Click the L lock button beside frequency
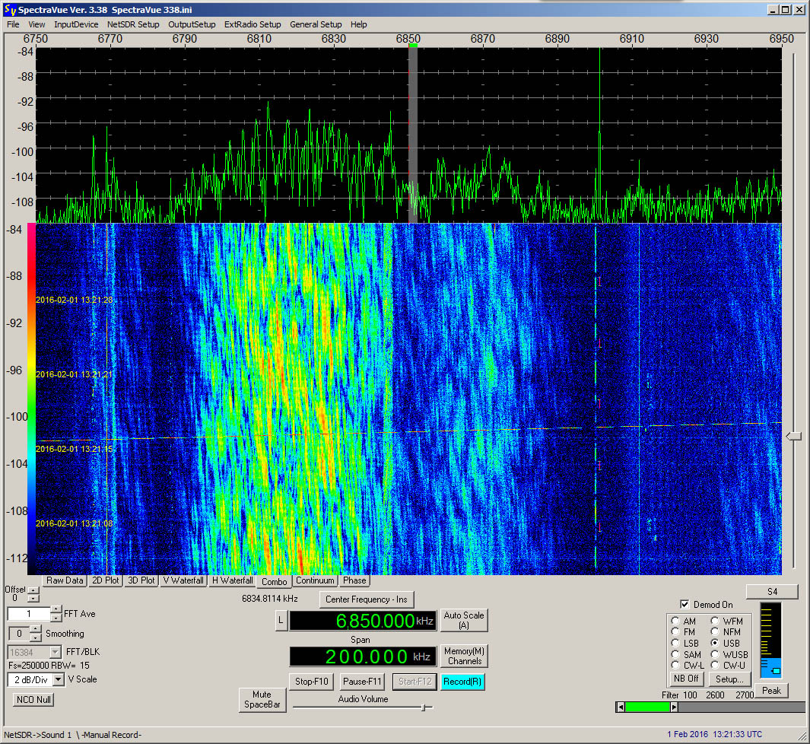Image resolution: width=810 pixels, height=744 pixels. tap(281, 620)
